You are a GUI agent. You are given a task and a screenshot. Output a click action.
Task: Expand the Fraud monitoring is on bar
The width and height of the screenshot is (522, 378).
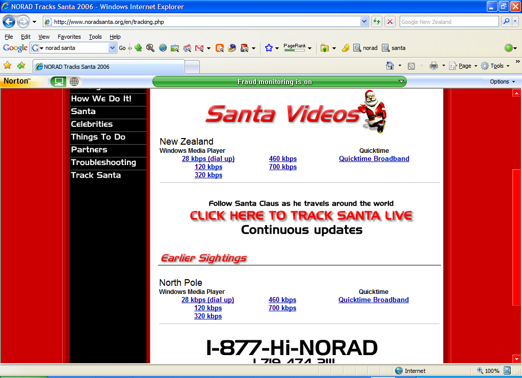(x=402, y=82)
